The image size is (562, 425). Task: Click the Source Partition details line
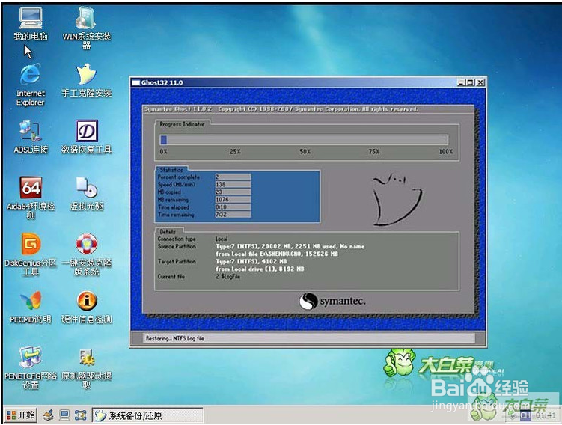[x=290, y=246]
